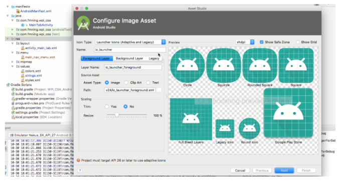Click the Android Studio logo in the dialog header
The height and width of the screenshot is (181, 342).
click(83, 23)
